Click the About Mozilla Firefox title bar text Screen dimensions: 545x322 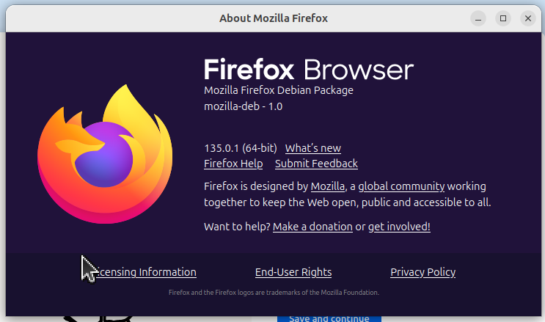pos(274,18)
